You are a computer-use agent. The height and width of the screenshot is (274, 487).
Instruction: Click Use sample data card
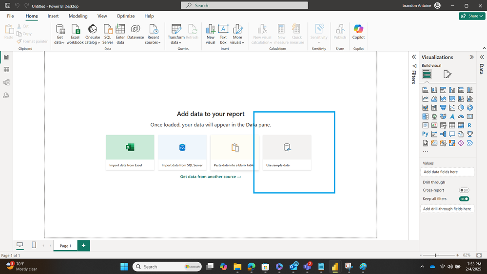click(287, 153)
